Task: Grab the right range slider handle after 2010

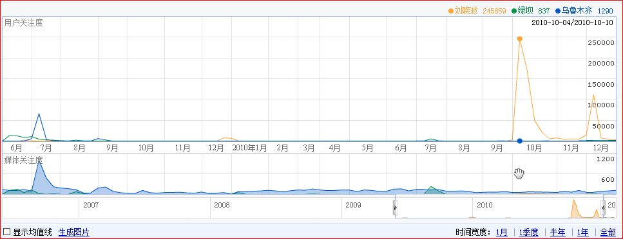Action: (603, 208)
